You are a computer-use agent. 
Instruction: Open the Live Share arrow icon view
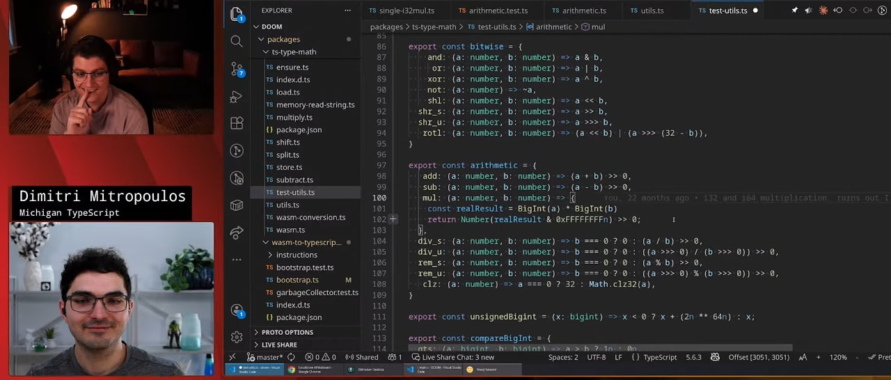click(237, 232)
